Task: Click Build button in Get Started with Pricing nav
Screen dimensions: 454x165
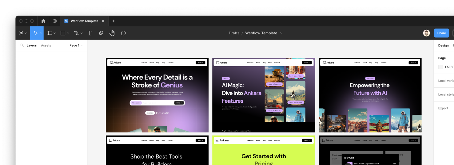Action: (307, 140)
